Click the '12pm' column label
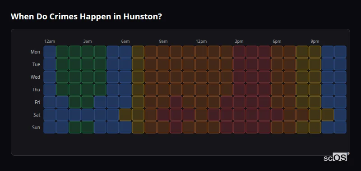The height and width of the screenshot is (171, 361). click(201, 41)
